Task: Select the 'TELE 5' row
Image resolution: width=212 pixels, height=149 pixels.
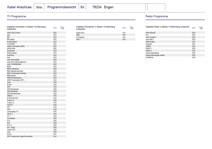Action: coord(37,114)
